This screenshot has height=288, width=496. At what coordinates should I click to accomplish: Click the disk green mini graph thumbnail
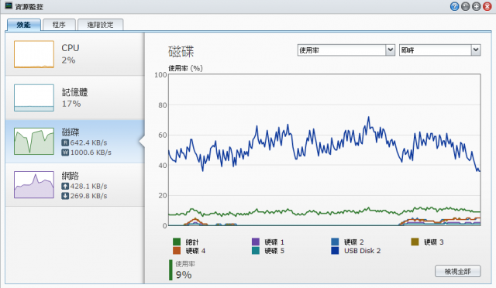click(x=34, y=142)
